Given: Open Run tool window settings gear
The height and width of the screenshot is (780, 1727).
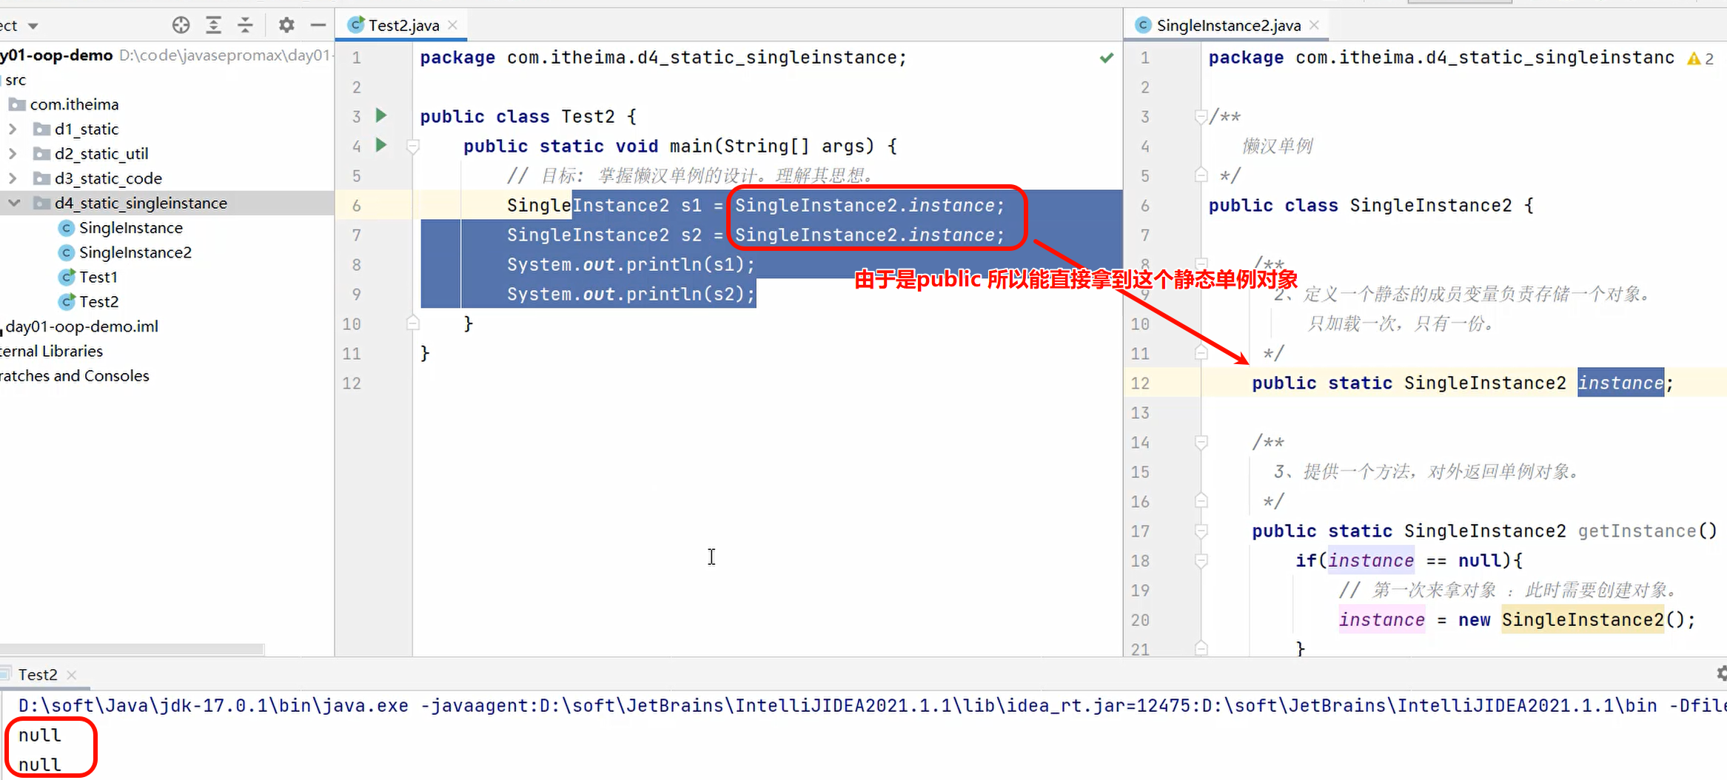Looking at the screenshot, I should tap(1721, 673).
